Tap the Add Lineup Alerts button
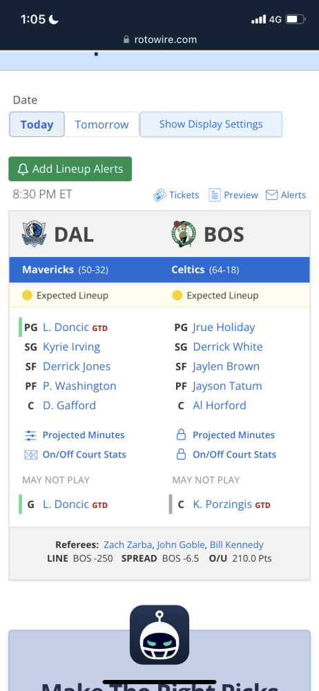Image resolution: width=319 pixels, height=691 pixels. [x=70, y=169]
